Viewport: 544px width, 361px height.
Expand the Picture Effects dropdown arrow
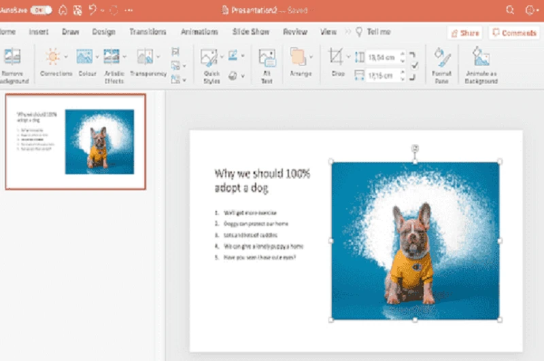(x=243, y=76)
